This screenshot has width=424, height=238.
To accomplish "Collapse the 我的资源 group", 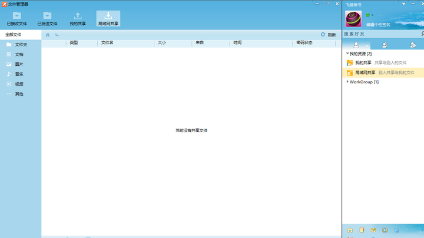I will [x=347, y=53].
